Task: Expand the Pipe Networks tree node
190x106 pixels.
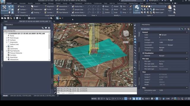Action: (7, 51)
